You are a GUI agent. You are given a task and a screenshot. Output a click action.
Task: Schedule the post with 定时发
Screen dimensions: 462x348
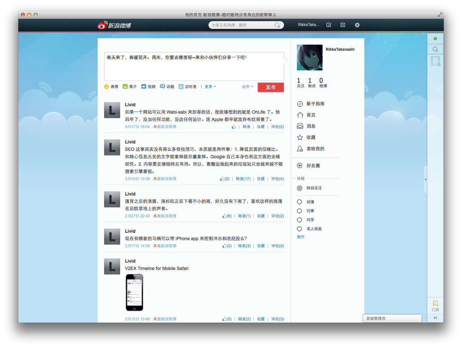point(188,87)
